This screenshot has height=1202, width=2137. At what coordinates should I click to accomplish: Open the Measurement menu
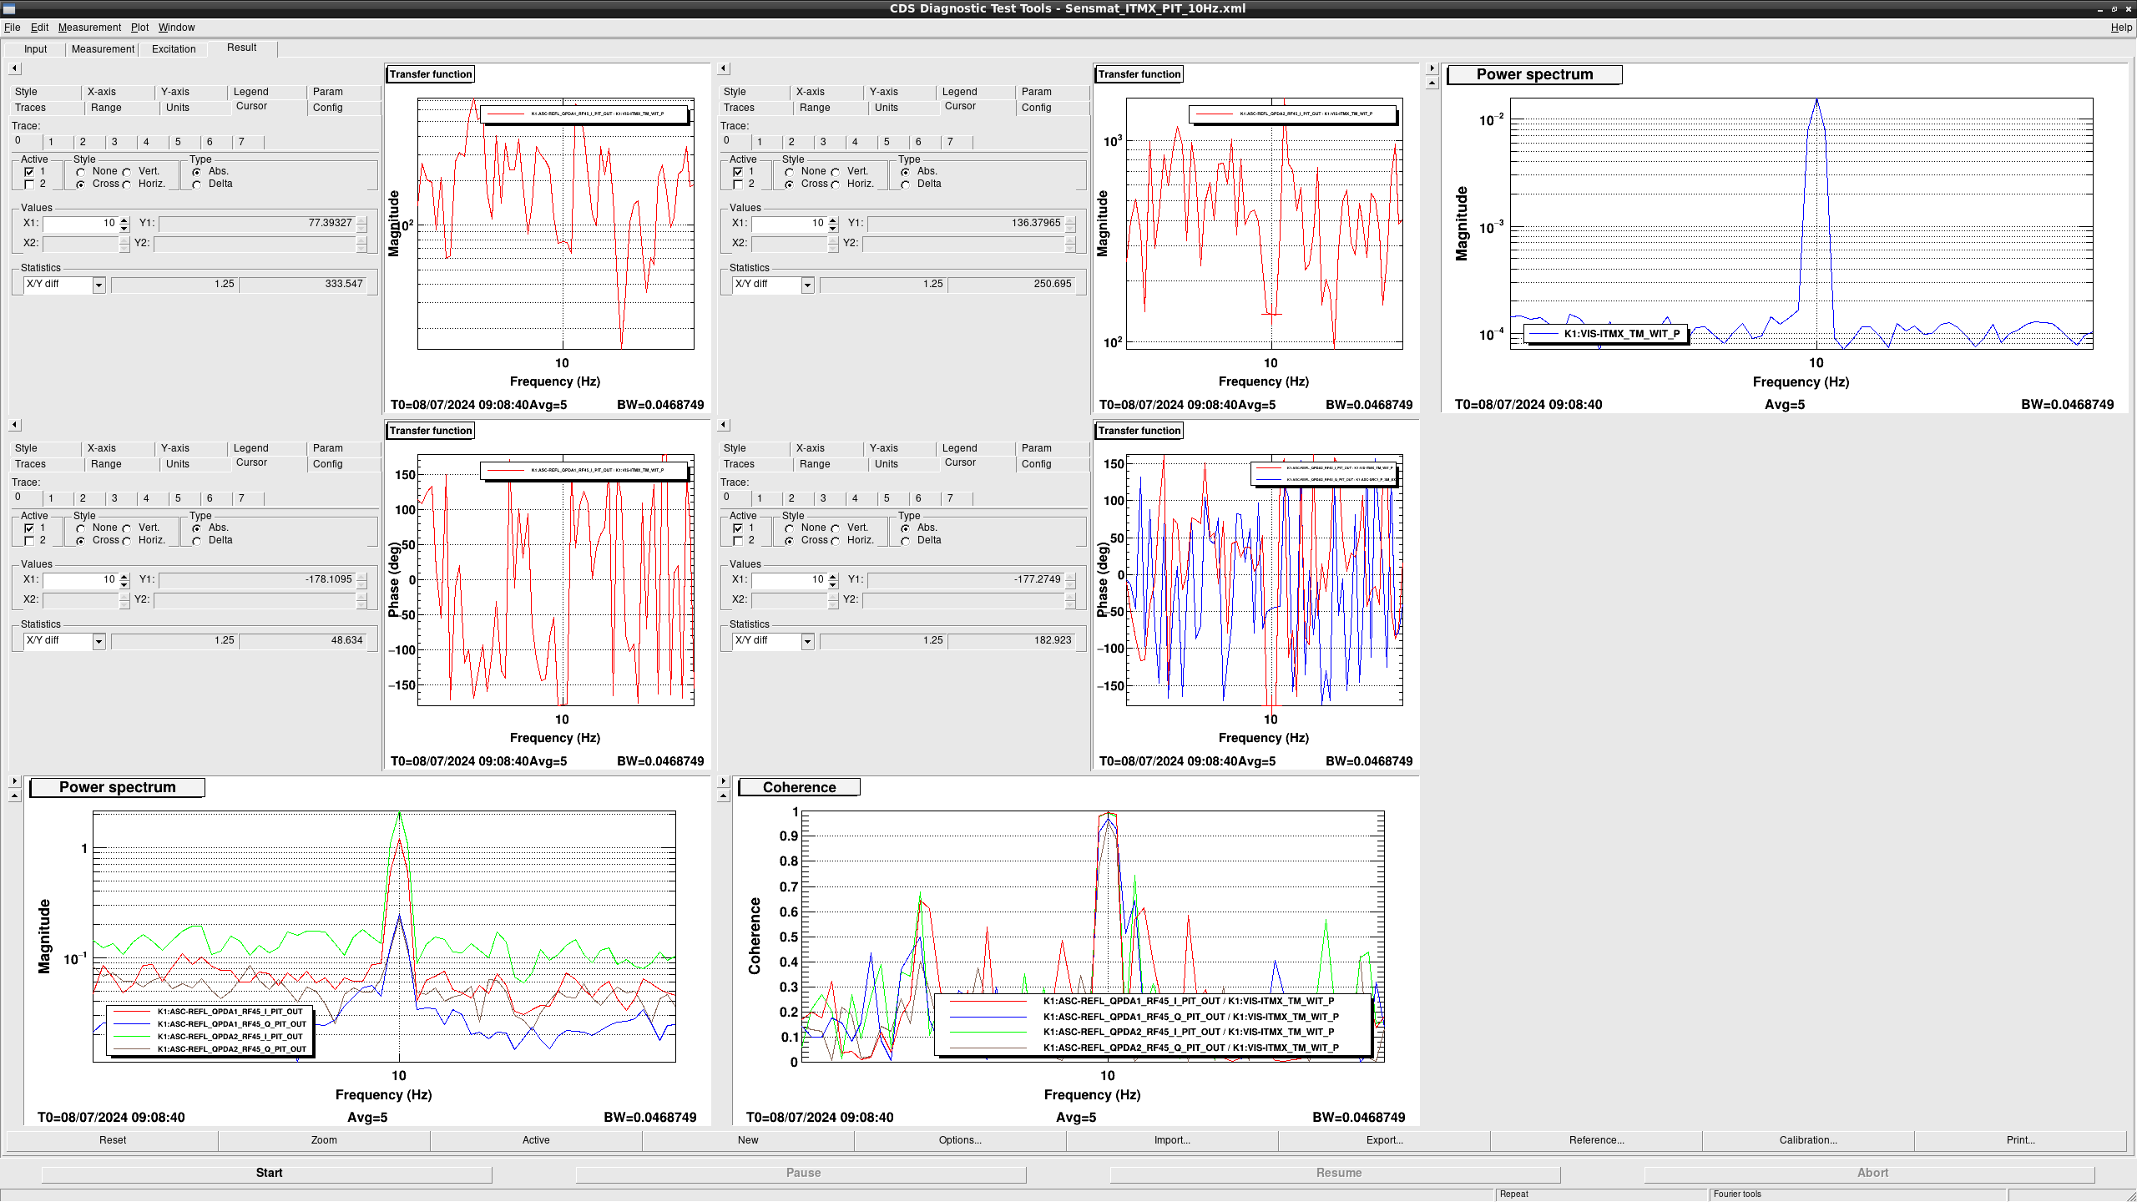pos(89,28)
